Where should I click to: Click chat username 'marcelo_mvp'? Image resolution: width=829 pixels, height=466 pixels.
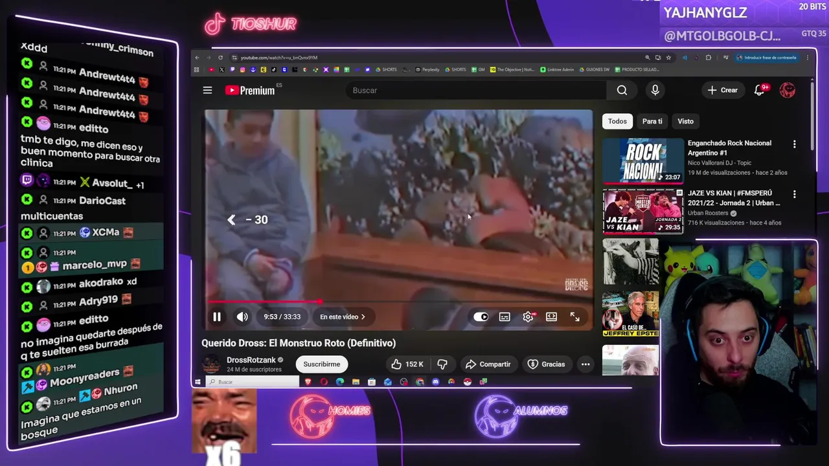(95, 265)
